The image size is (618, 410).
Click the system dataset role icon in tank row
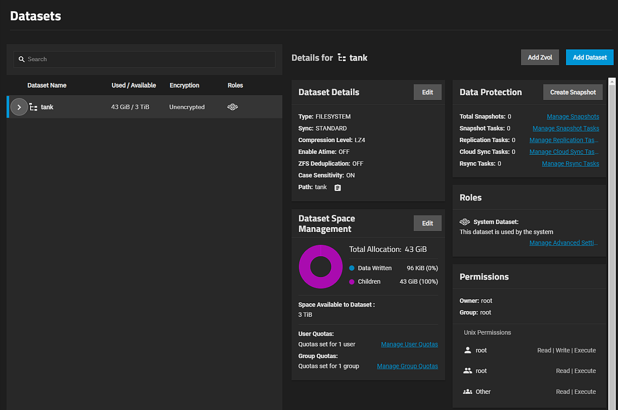(232, 107)
